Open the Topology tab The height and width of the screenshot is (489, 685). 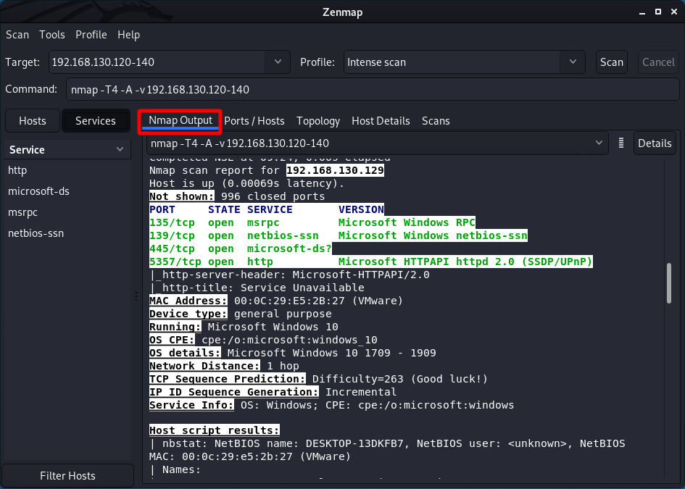318,121
